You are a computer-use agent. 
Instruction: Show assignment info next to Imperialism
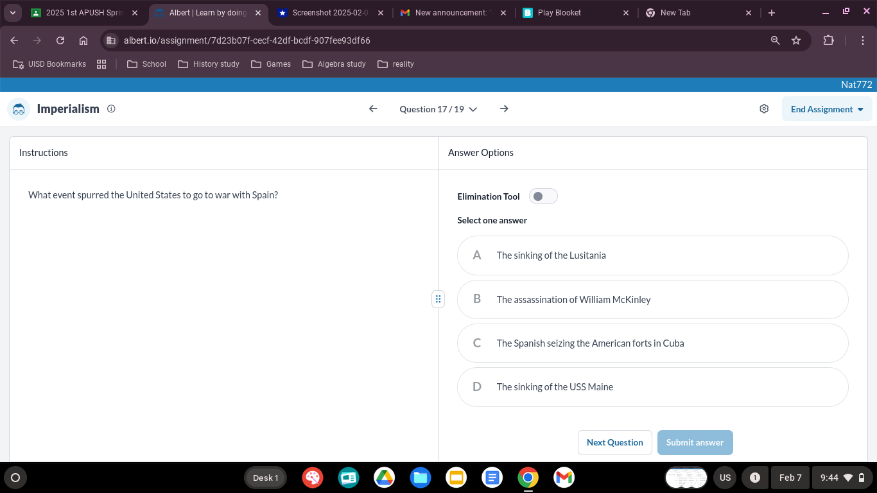[111, 109]
